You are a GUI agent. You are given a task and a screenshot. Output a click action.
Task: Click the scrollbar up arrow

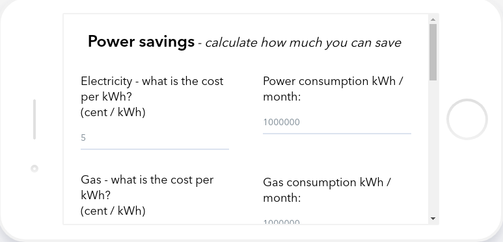pyautogui.click(x=433, y=19)
